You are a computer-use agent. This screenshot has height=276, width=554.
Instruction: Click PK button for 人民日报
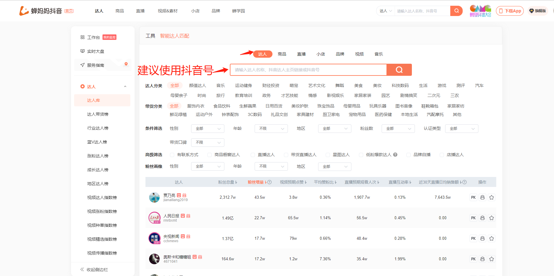pos(473,218)
